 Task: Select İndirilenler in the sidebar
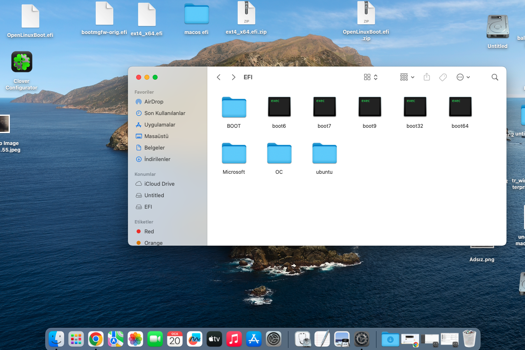point(157,159)
